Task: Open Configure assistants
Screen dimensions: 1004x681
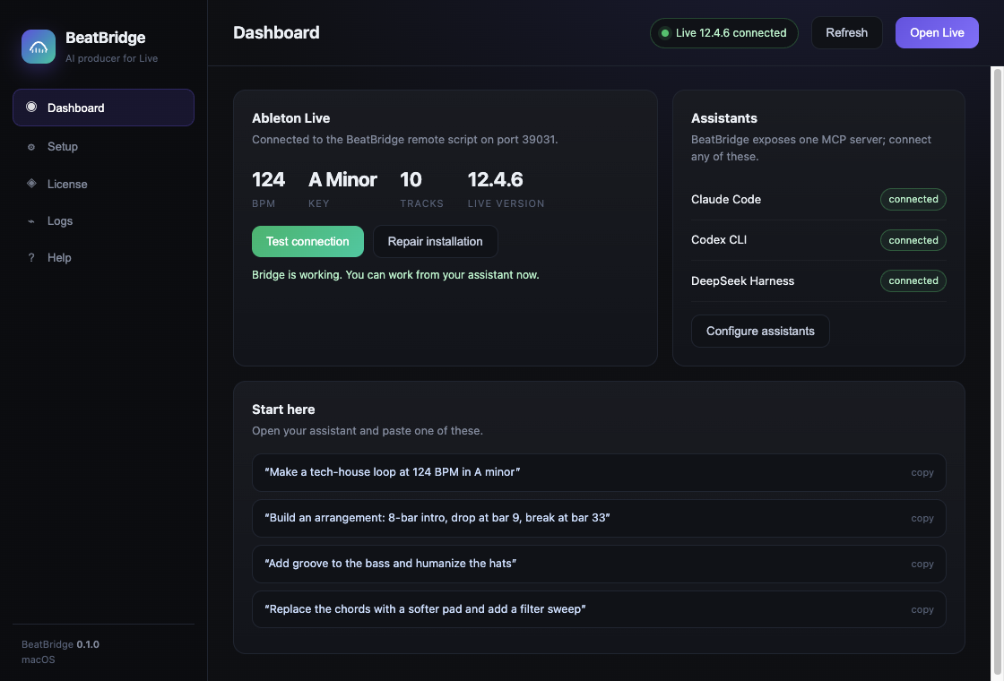Action: point(760,331)
